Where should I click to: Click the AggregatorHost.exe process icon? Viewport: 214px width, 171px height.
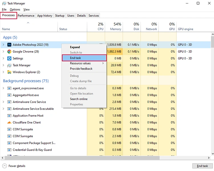click(9, 95)
